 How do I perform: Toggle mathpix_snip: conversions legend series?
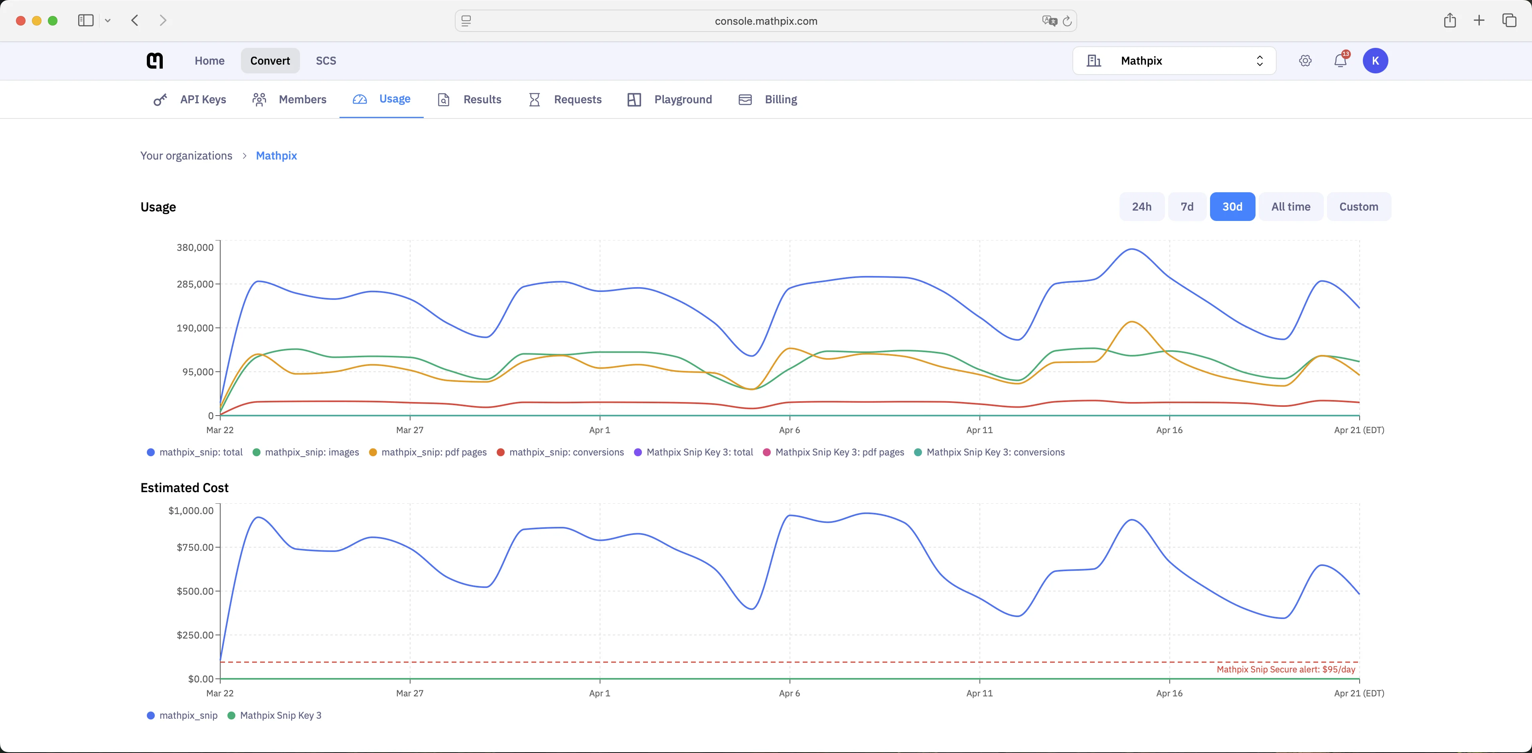560,452
